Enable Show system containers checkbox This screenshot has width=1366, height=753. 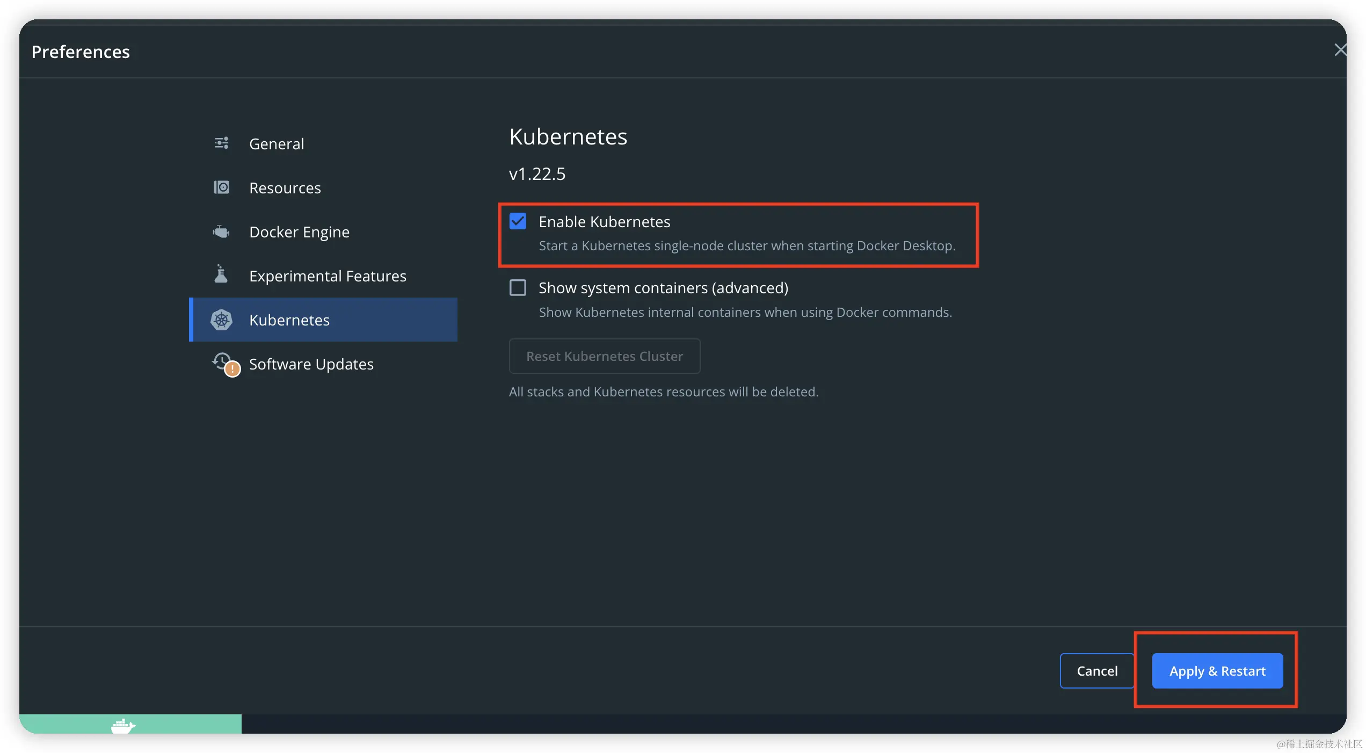coord(518,288)
